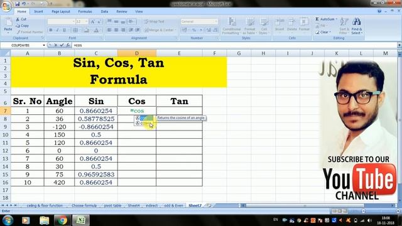This screenshot has height=226, width=402.
Task: Click the Copy command
Action: pyautogui.click(x=23, y=26)
